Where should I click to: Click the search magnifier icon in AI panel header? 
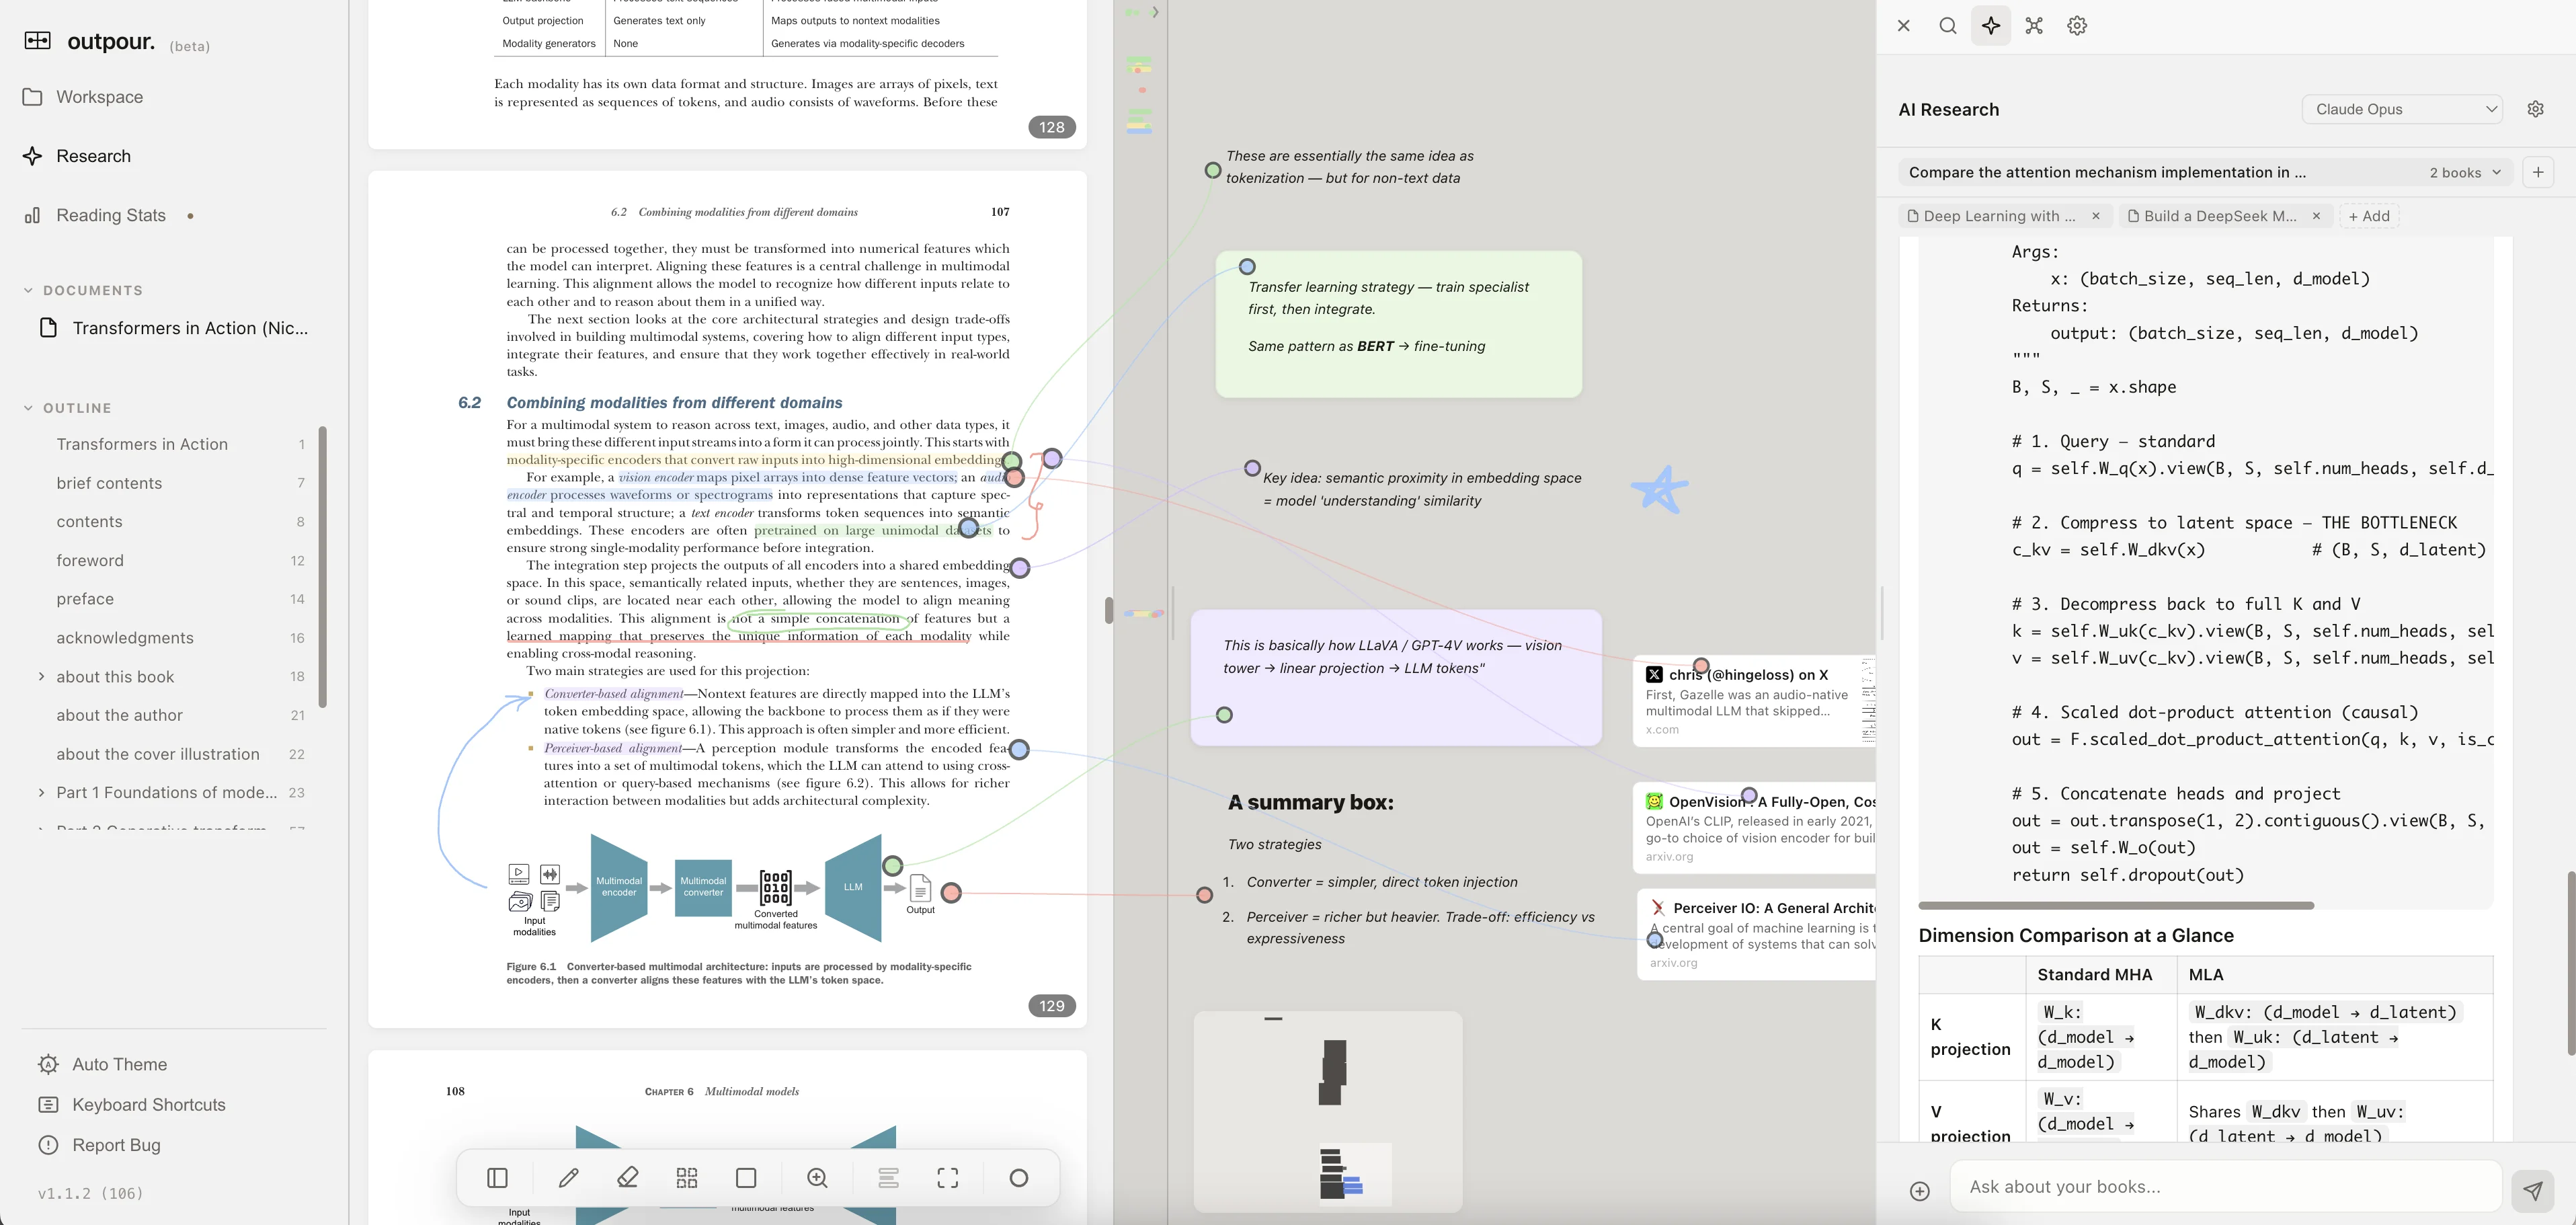(x=1947, y=26)
